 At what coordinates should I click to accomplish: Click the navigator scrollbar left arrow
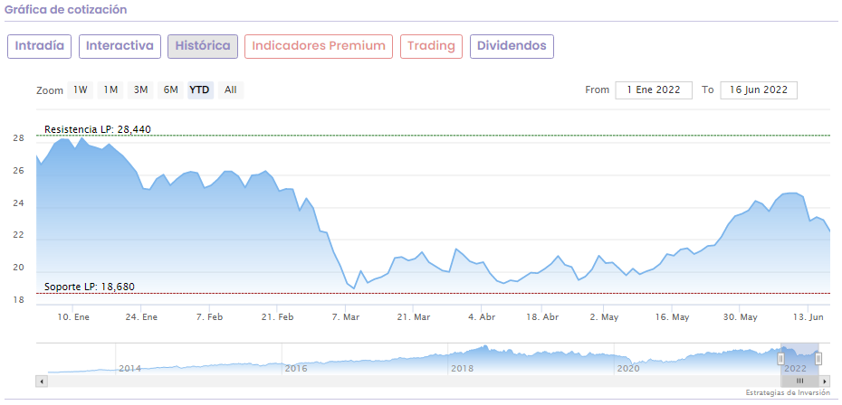42,381
